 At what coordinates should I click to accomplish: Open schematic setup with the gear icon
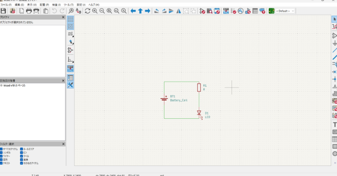coord(13,11)
